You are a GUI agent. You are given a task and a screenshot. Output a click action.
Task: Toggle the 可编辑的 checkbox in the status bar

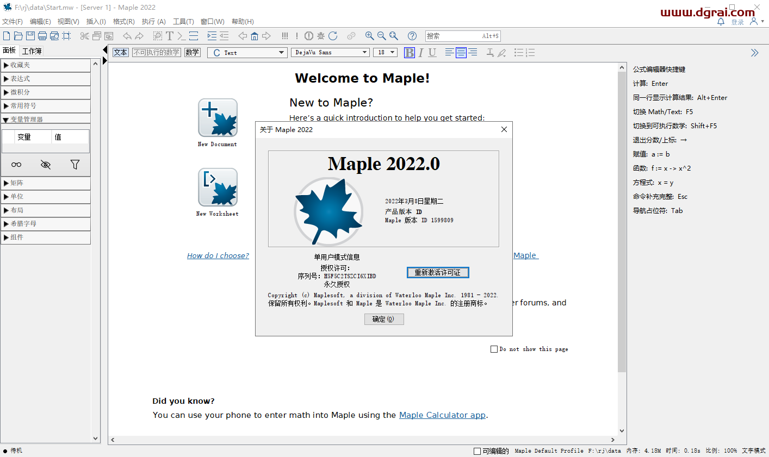[476, 450]
